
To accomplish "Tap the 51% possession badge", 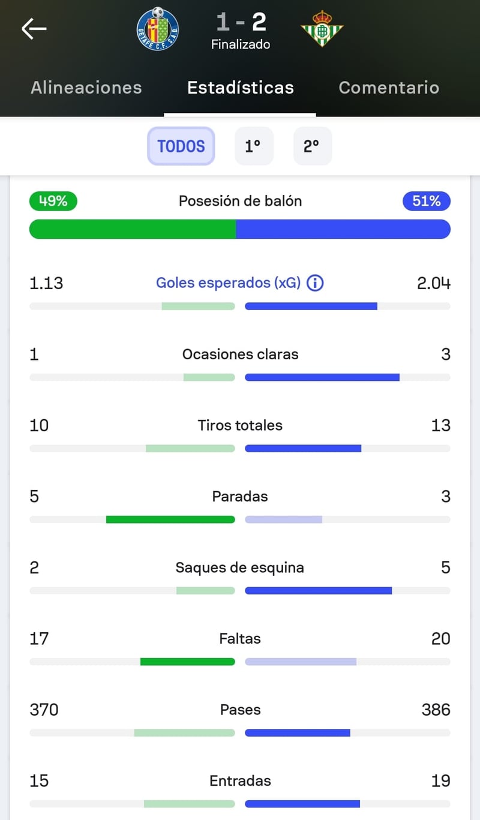I will tap(426, 201).
